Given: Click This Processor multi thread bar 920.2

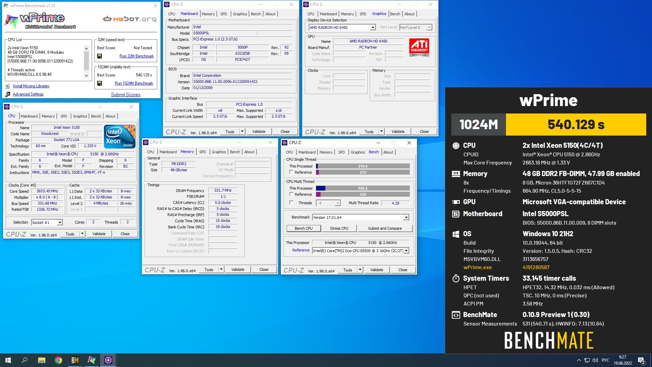Looking at the screenshot, I should tap(363, 188).
